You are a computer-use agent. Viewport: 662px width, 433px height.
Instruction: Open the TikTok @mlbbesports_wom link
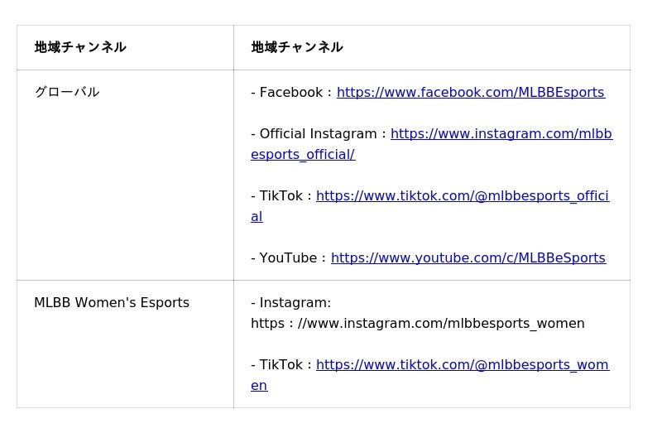pyautogui.click(x=462, y=365)
